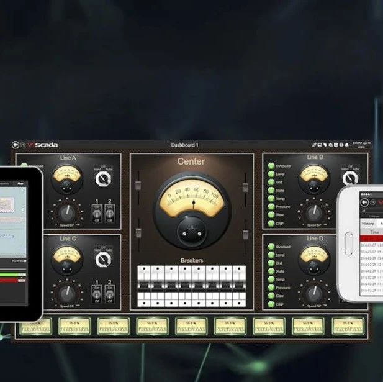This screenshot has width=383, height=382.
Task: Click the Line A analog meter
Action: [67, 180]
